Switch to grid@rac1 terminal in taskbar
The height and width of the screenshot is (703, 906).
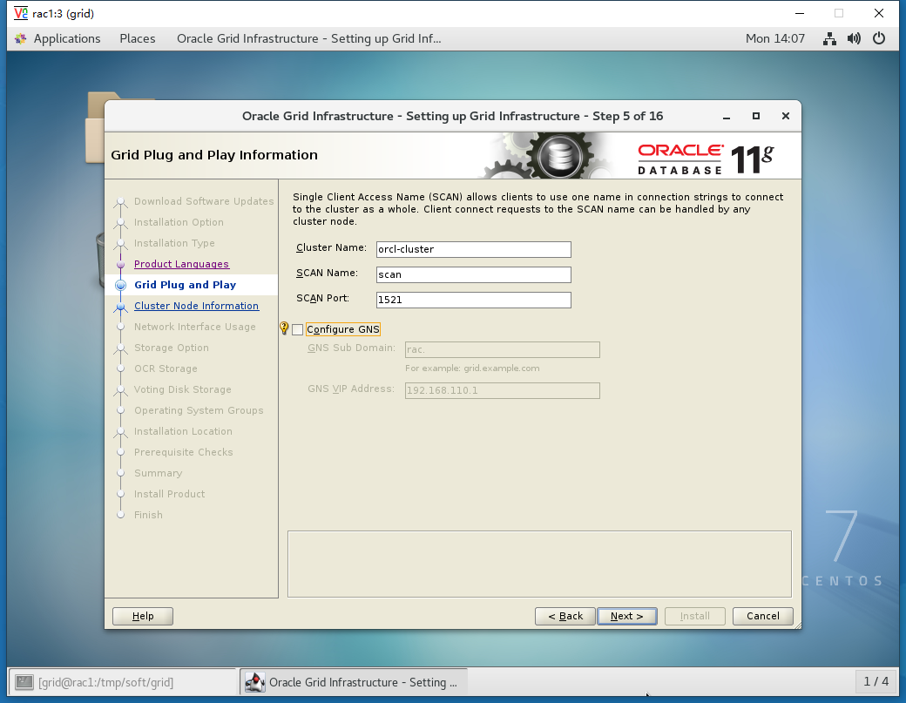tap(122, 682)
